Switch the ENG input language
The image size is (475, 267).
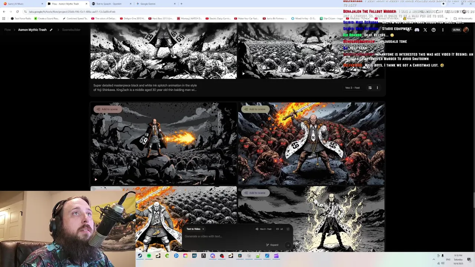[448, 259]
